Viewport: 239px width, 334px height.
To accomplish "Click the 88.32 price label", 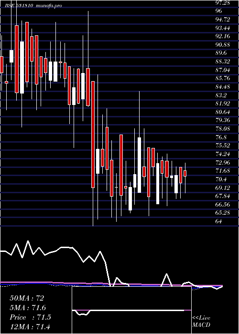I will pos(223,62).
